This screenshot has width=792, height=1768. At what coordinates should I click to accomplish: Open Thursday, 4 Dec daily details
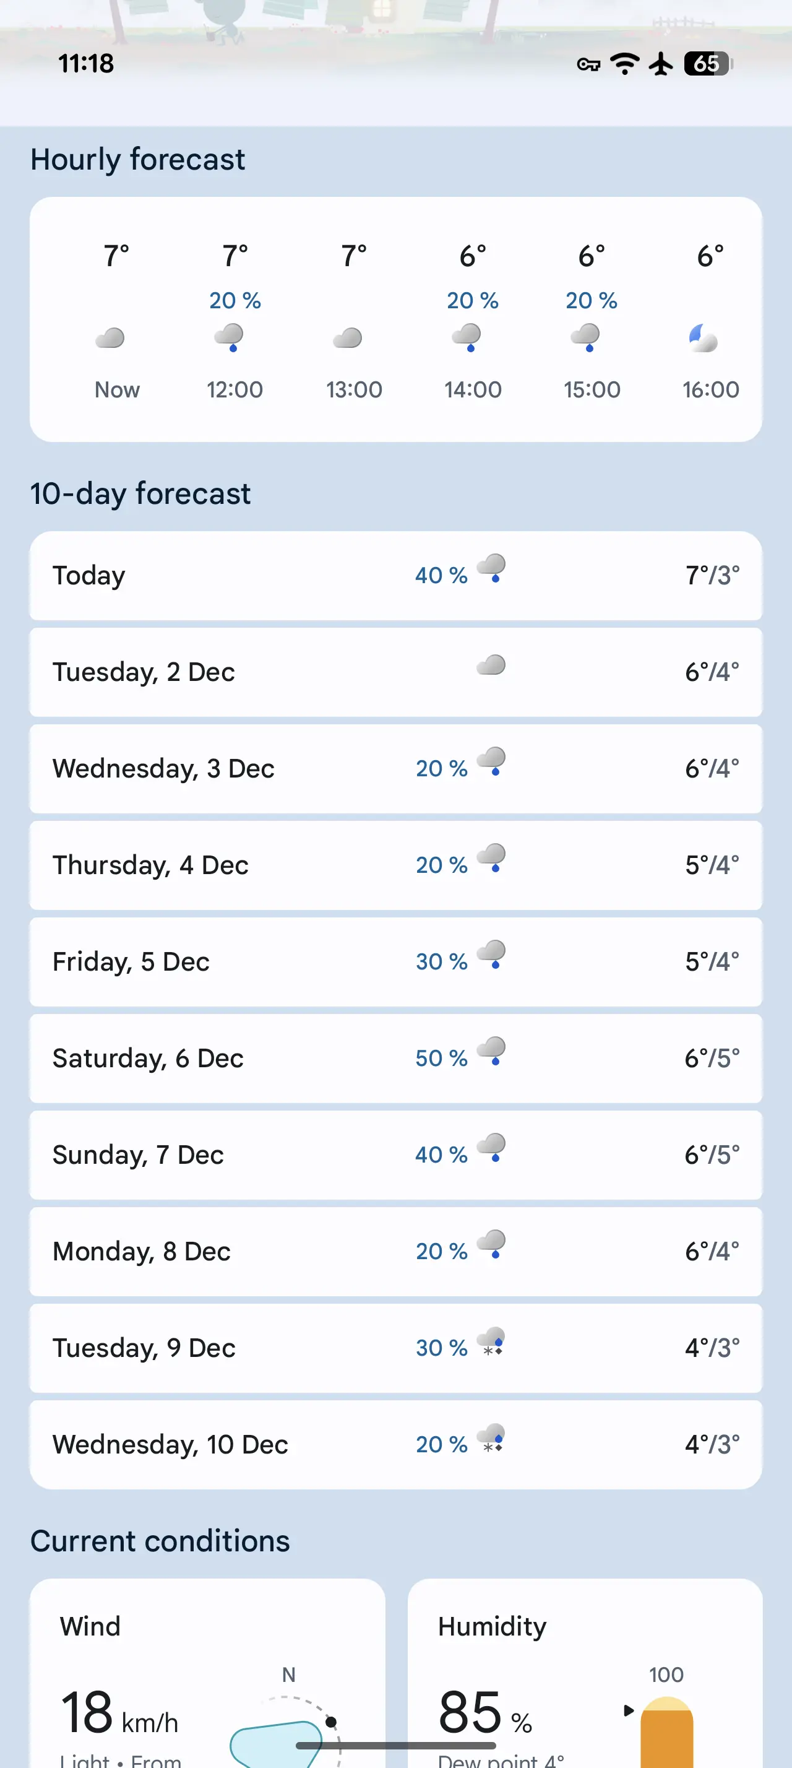(x=395, y=865)
